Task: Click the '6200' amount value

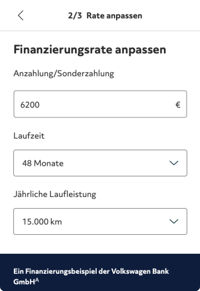Action: (x=30, y=105)
